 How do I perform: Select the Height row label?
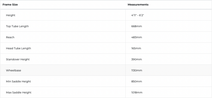pos(11,15)
